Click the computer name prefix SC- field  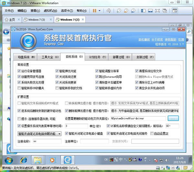tap(172, 126)
